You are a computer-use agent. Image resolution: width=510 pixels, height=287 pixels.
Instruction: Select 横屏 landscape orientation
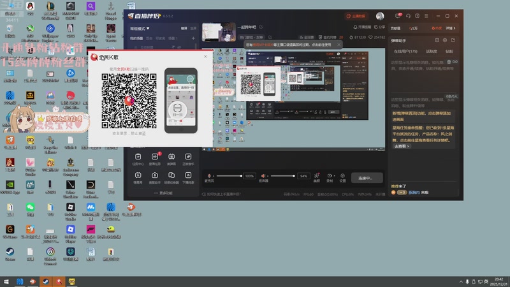click(184, 28)
